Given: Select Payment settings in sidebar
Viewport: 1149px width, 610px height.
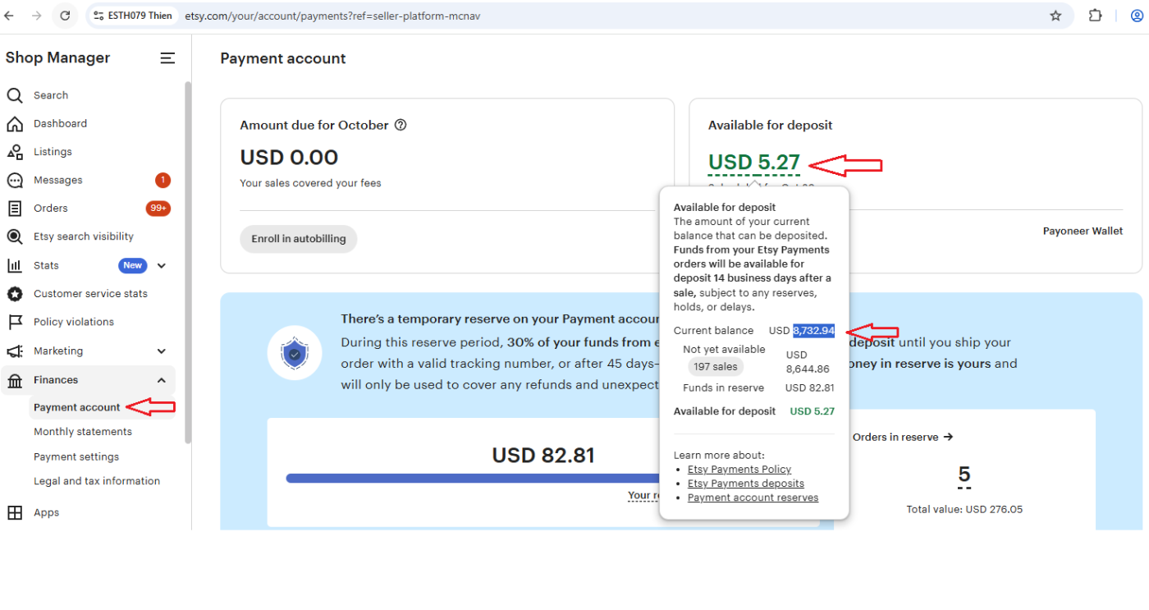Looking at the screenshot, I should tap(76, 456).
